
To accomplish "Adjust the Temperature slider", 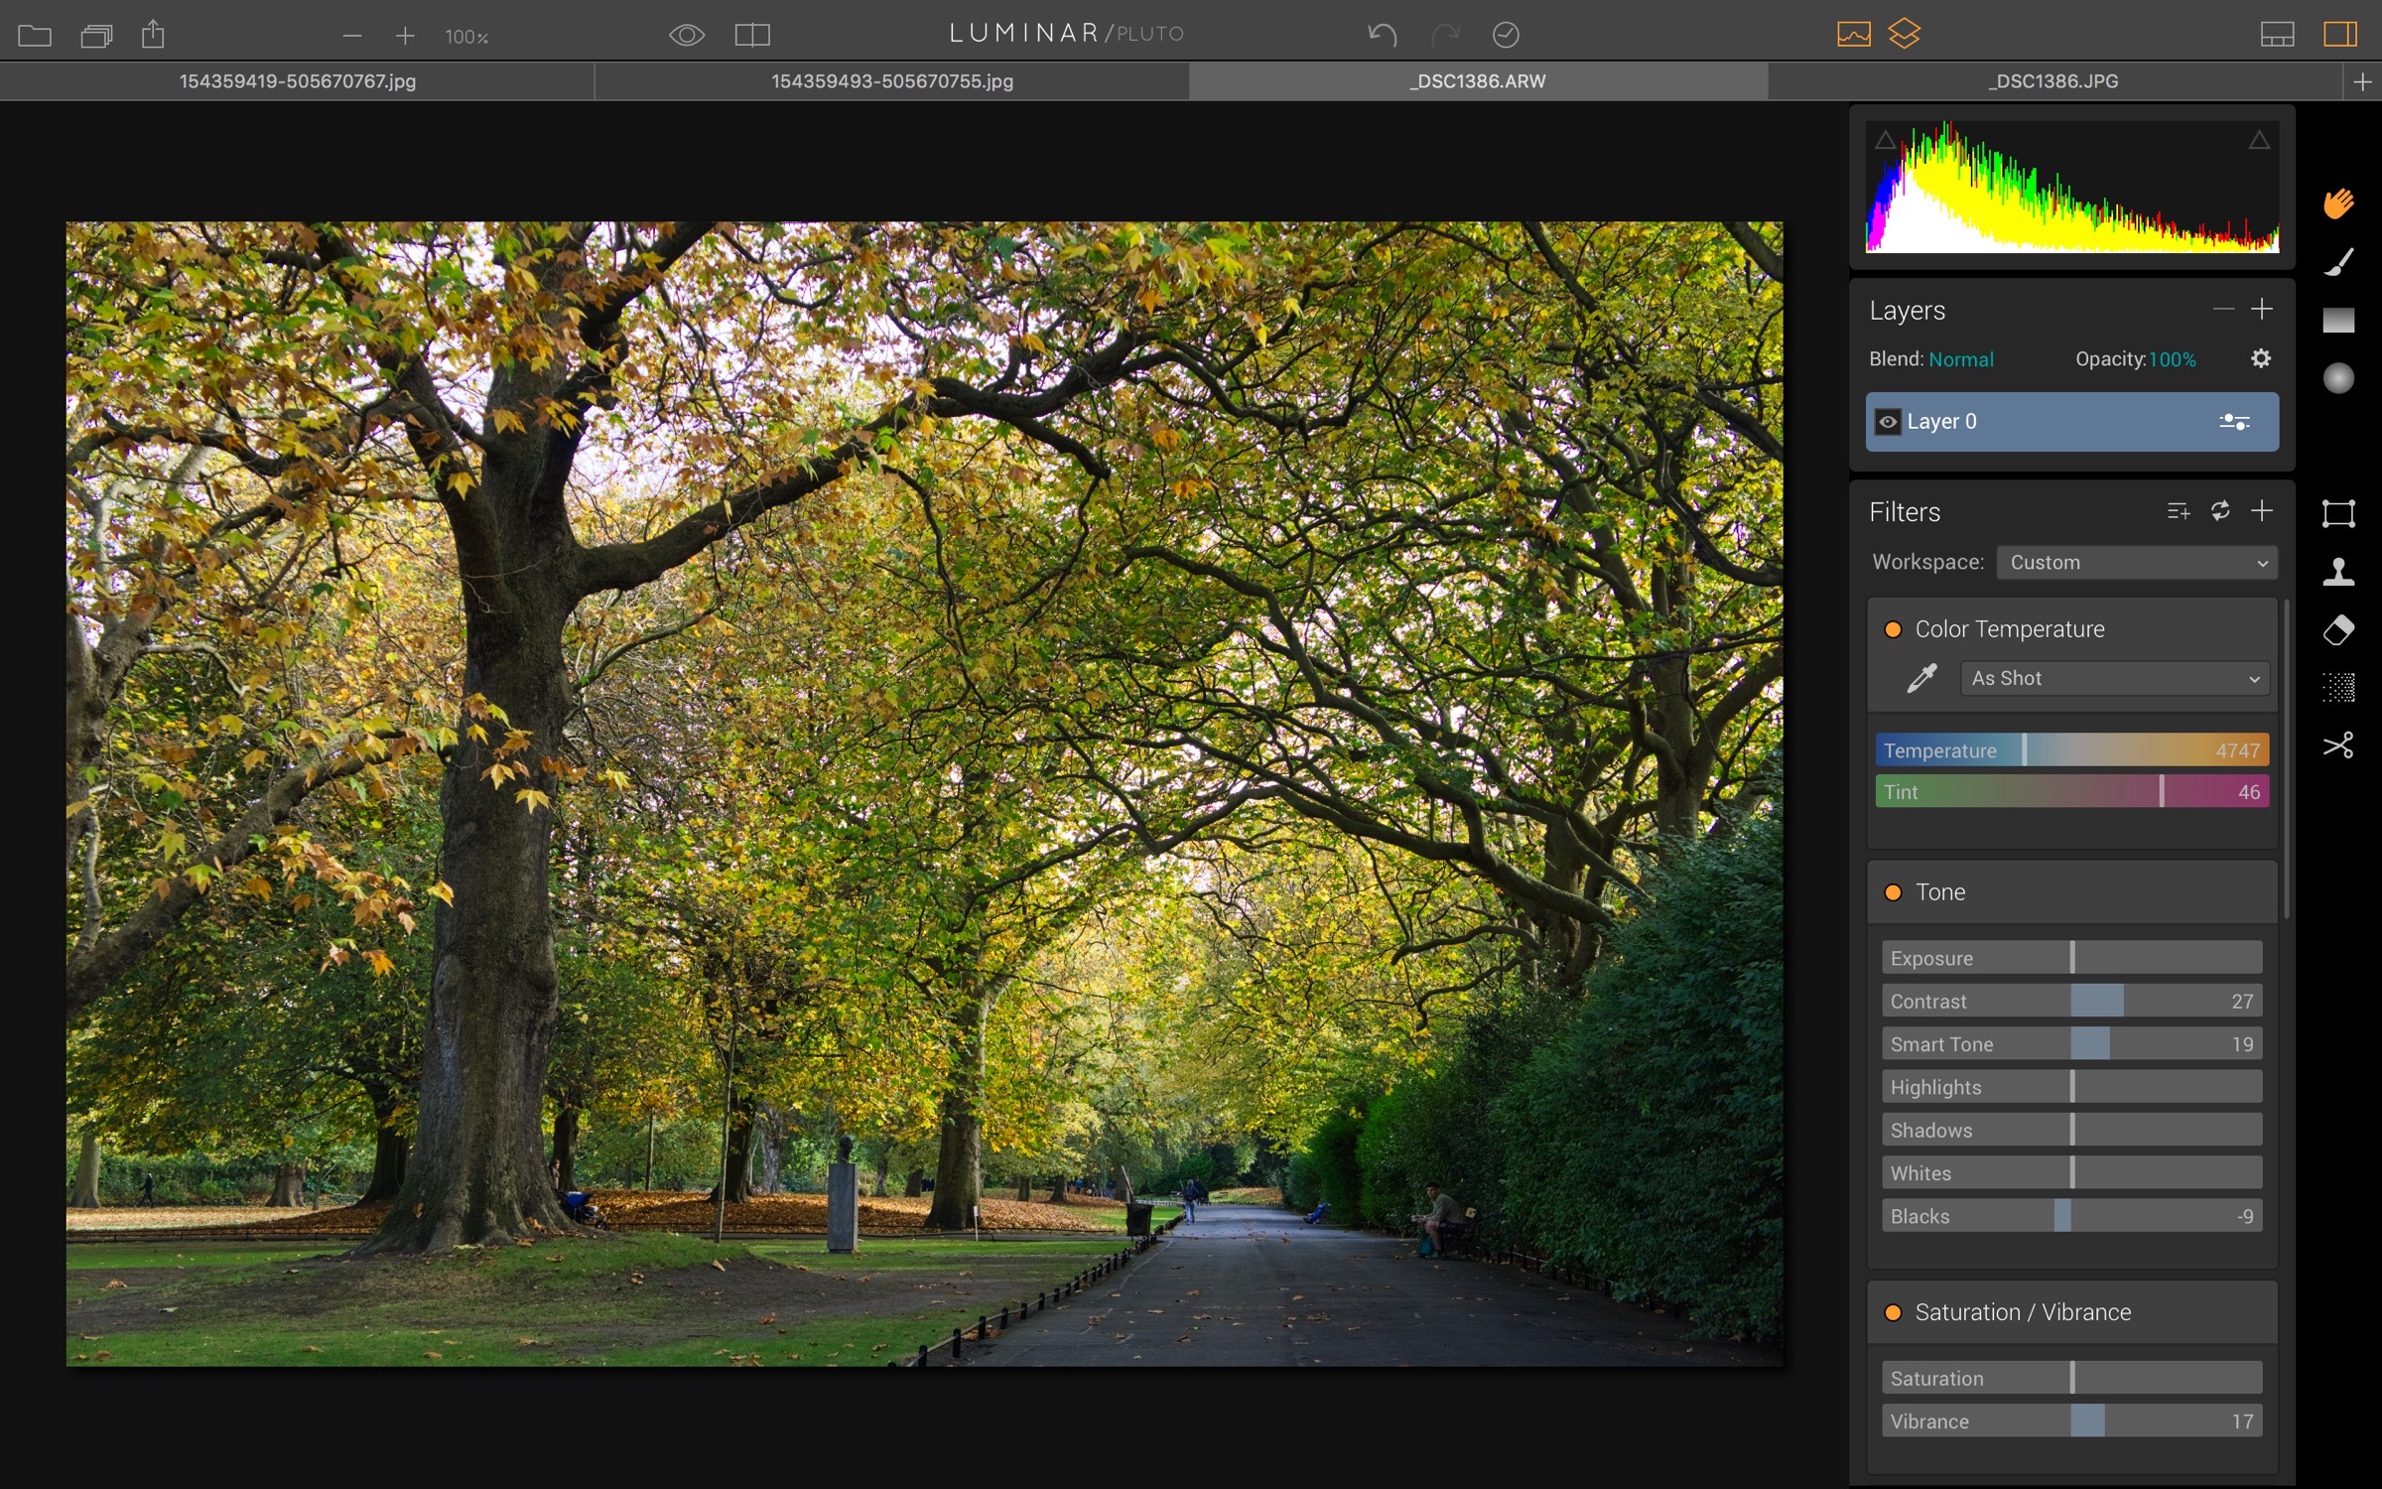I will point(2072,750).
